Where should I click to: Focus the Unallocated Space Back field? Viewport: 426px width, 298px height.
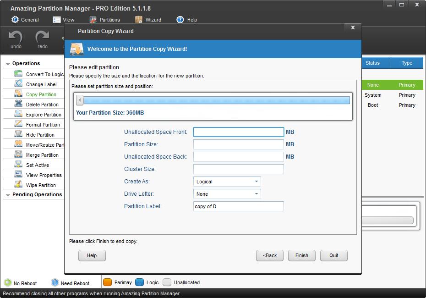239,157
